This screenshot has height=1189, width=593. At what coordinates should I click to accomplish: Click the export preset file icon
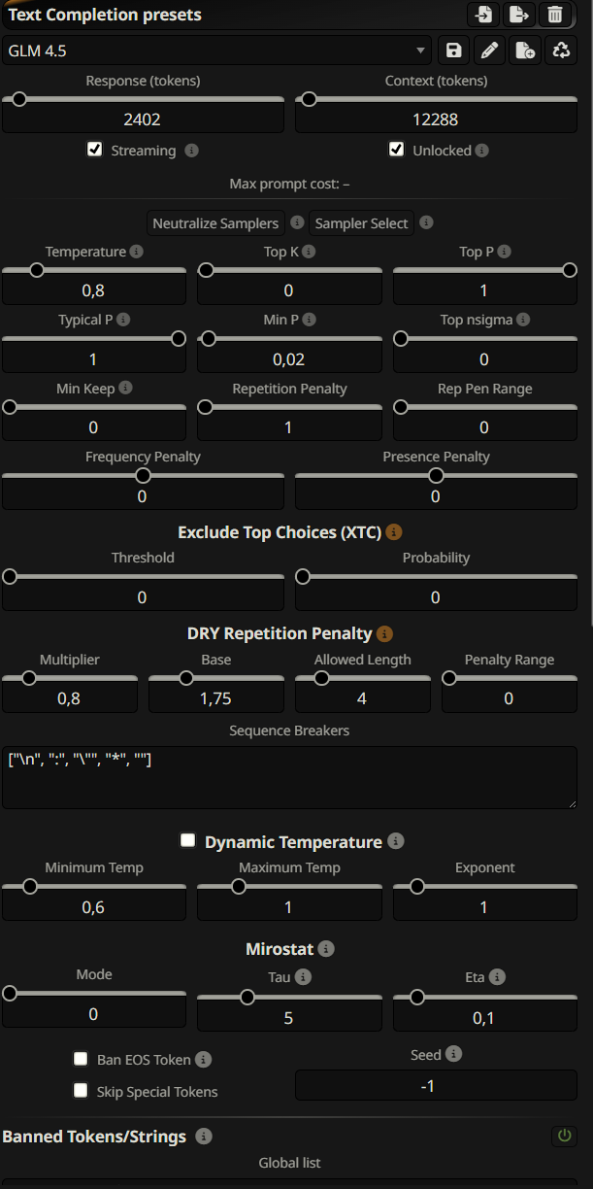pyautogui.click(x=518, y=15)
